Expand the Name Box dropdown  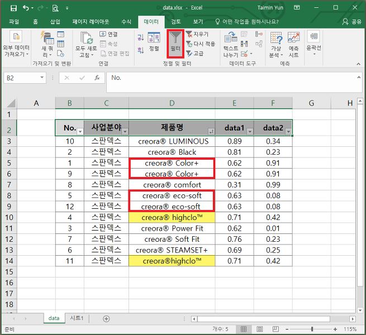[x=42, y=77]
